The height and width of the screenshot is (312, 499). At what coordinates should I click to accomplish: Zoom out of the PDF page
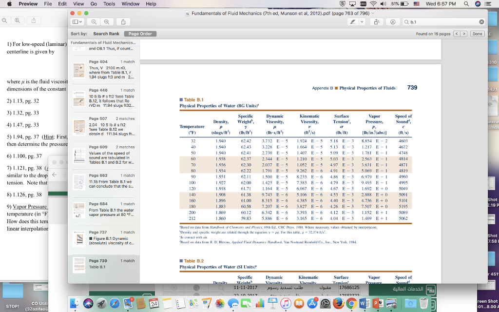pyautogui.click(x=93, y=22)
